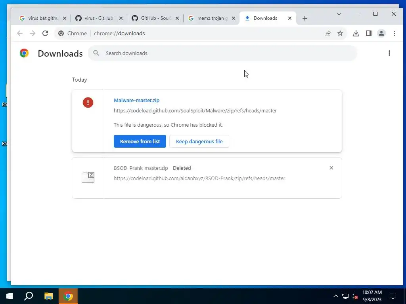Click 'This file is dangerous' warning text

coord(168,125)
